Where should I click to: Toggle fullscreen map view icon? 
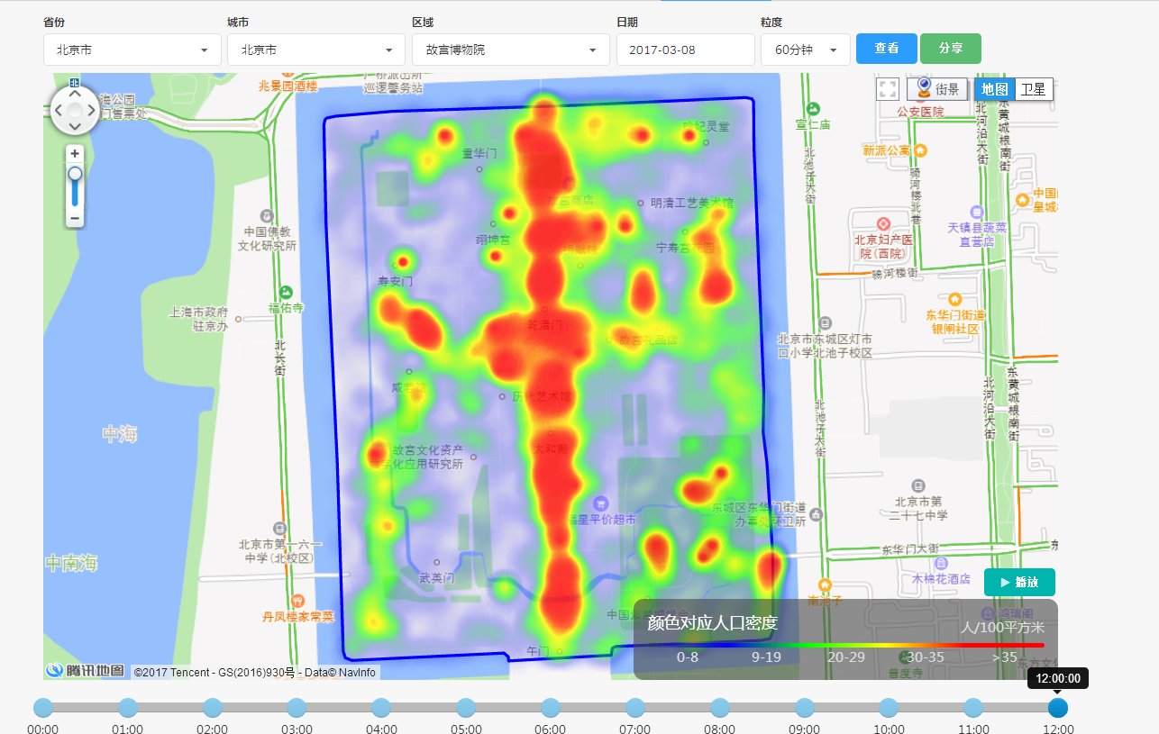coord(888,89)
